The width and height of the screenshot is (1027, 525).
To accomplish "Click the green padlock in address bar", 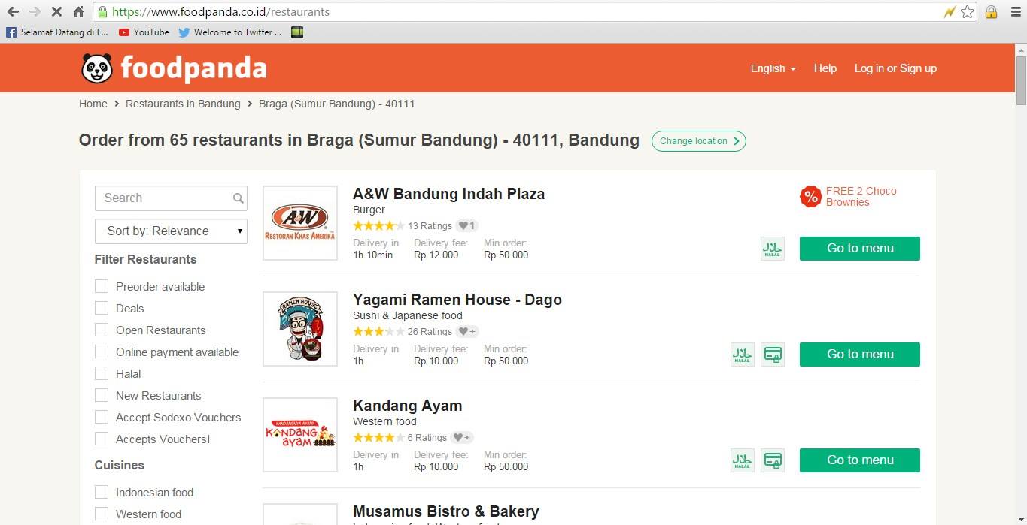I will click(x=102, y=11).
